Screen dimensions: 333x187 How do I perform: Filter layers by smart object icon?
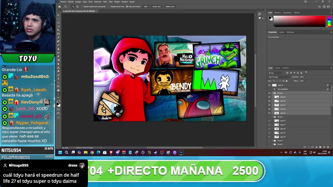[301, 73]
